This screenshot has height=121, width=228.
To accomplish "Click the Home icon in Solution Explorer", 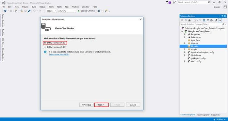I will (189, 20).
